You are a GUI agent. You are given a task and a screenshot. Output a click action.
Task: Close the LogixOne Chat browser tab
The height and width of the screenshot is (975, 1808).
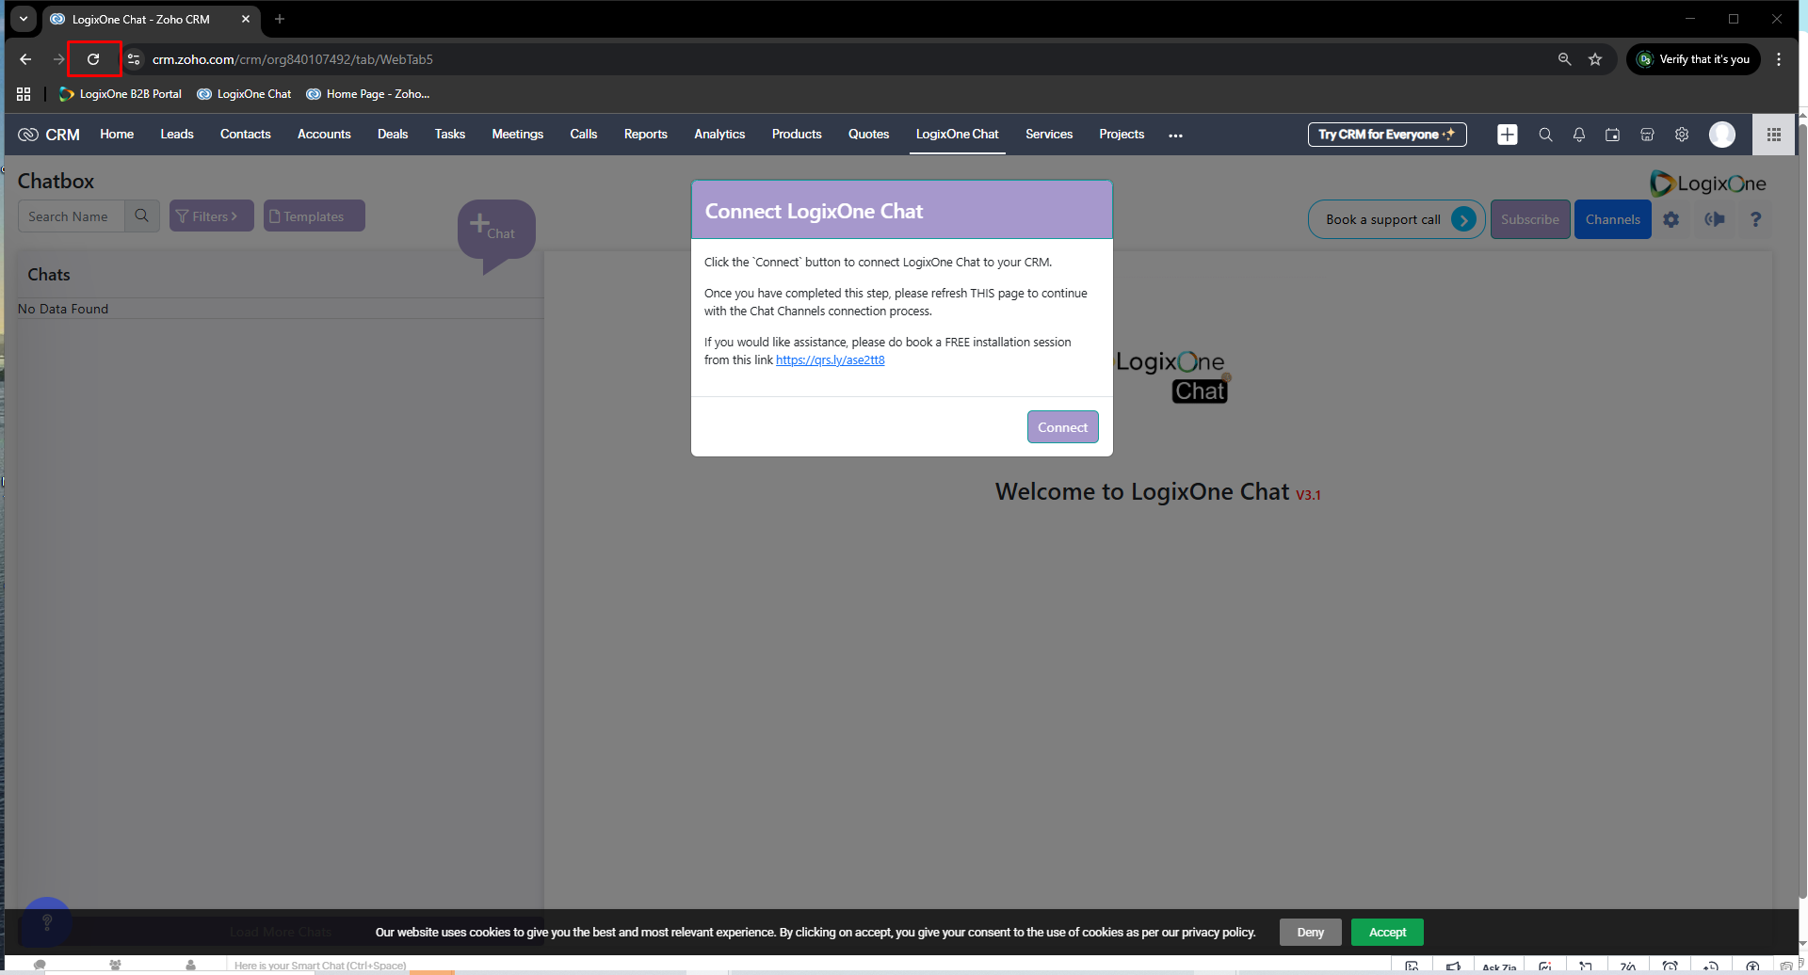pyautogui.click(x=246, y=19)
